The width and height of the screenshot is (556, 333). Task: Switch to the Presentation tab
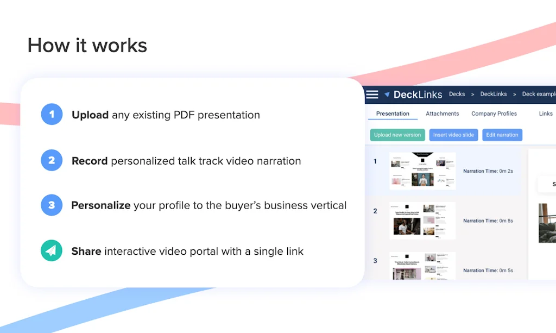pos(393,114)
